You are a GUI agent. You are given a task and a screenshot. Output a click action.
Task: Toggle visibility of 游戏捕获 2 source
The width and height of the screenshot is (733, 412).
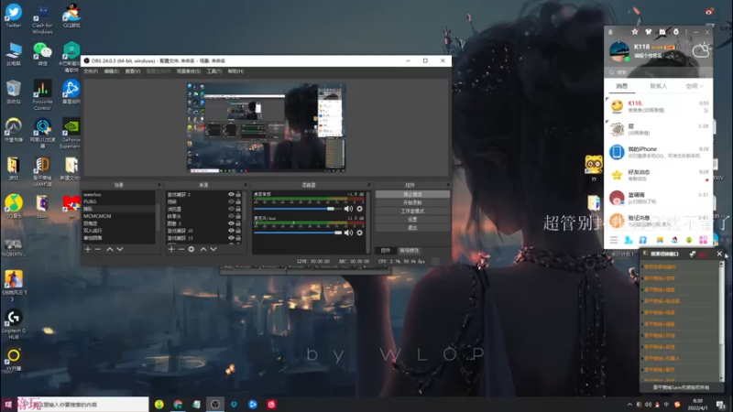click(231, 194)
